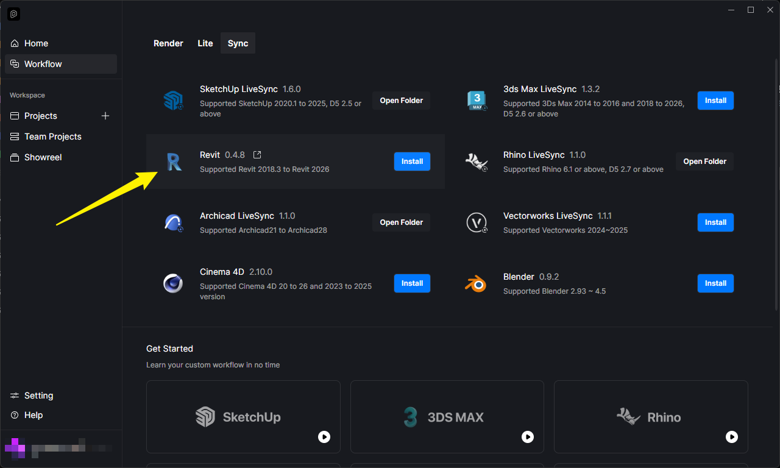Select the Sync tab

pyautogui.click(x=238, y=43)
